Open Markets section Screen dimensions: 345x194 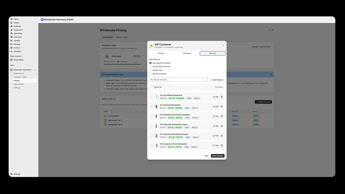tap(17, 44)
